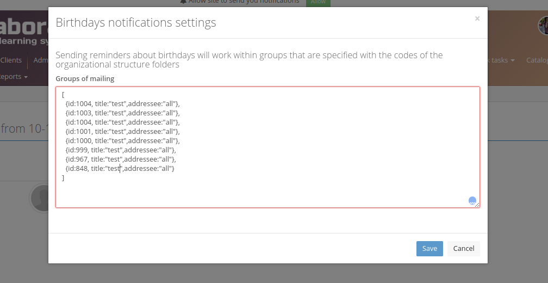Click the textarea resize handle corner
Image resolution: width=548 pixels, height=283 pixels.
click(x=477, y=205)
